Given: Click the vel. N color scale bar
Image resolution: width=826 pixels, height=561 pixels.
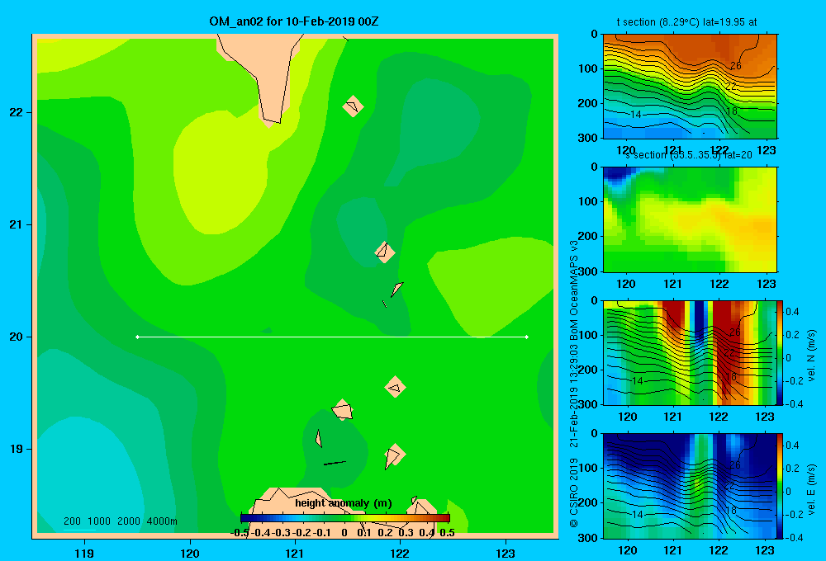Looking at the screenshot, I should coord(780,352).
